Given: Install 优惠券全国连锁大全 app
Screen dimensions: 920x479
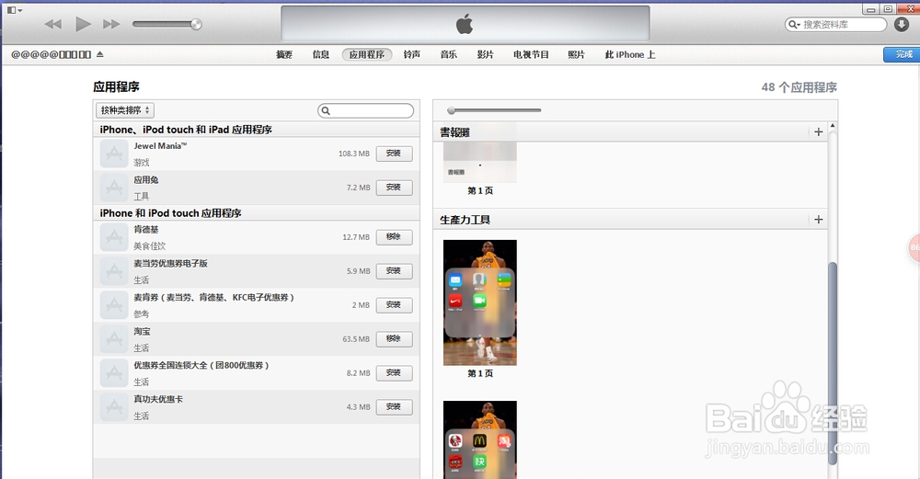Looking at the screenshot, I should (394, 373).
